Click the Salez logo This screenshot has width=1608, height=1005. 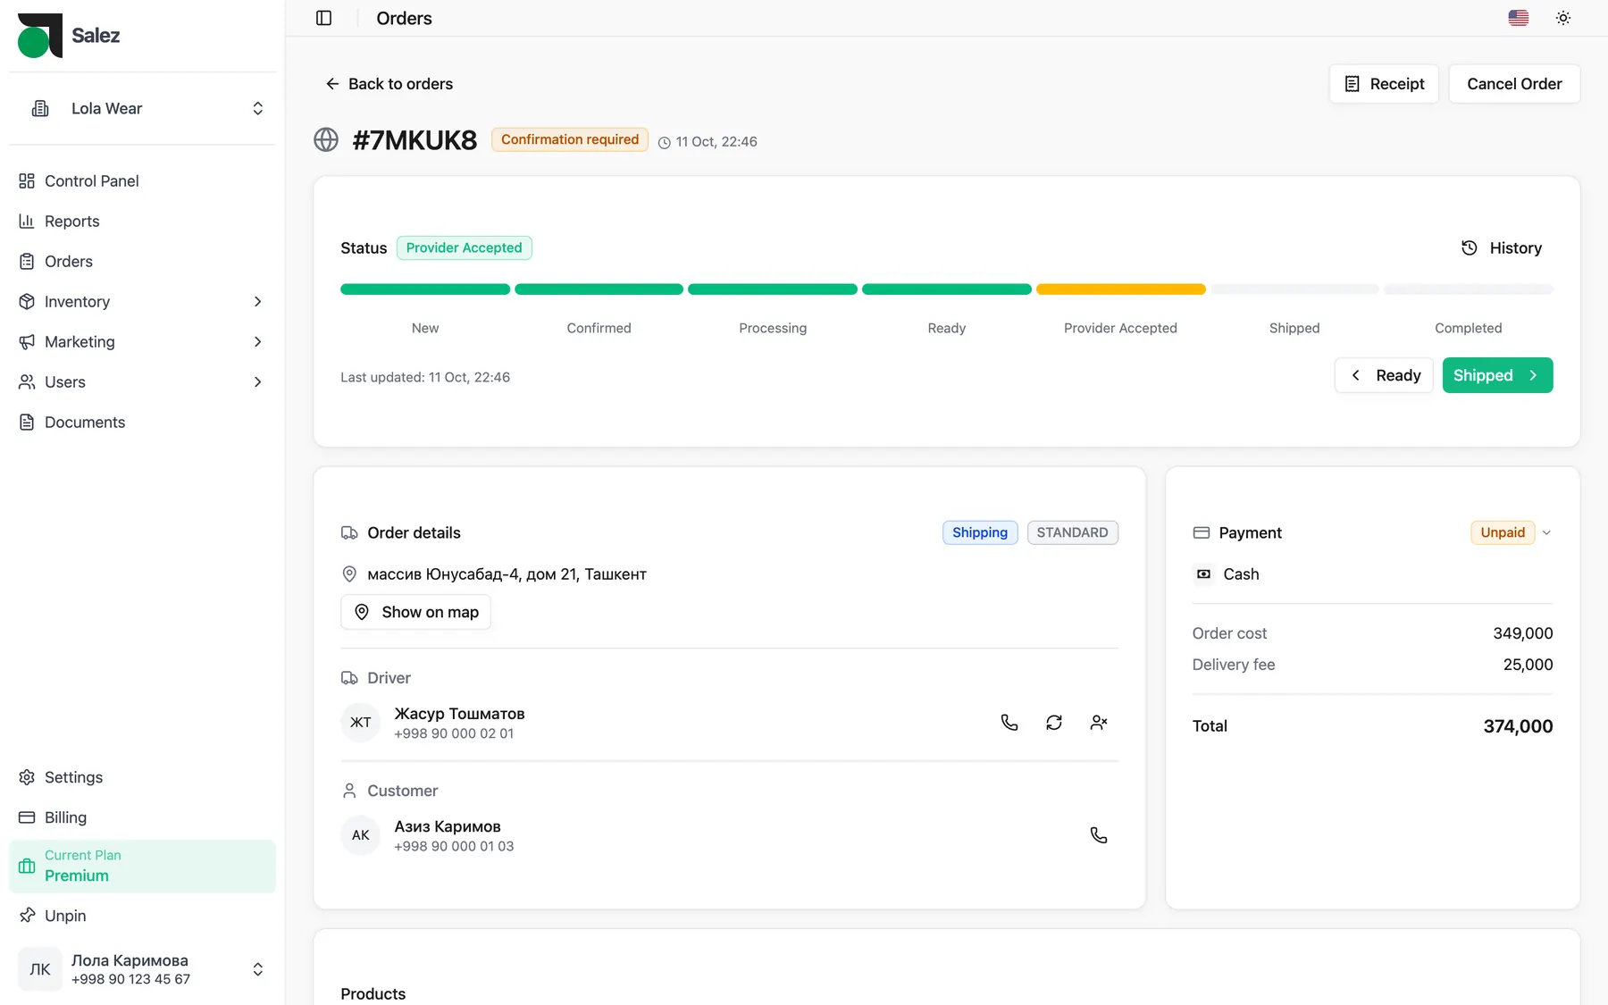69,36
